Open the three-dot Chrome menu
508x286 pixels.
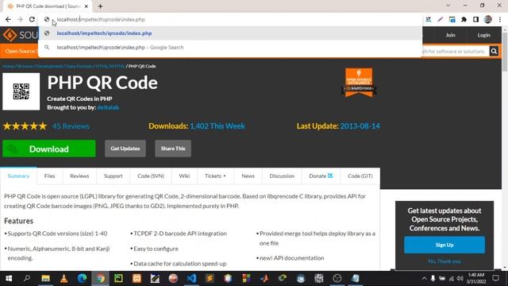click(500, 19)
